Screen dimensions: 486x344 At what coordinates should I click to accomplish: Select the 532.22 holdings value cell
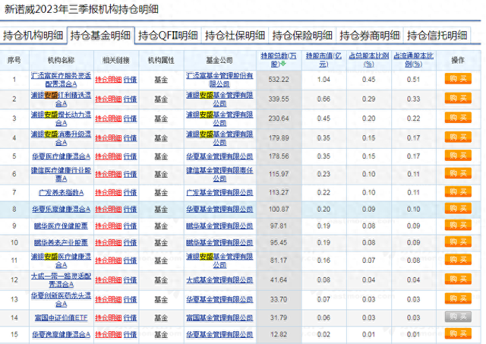coord(279,80)
